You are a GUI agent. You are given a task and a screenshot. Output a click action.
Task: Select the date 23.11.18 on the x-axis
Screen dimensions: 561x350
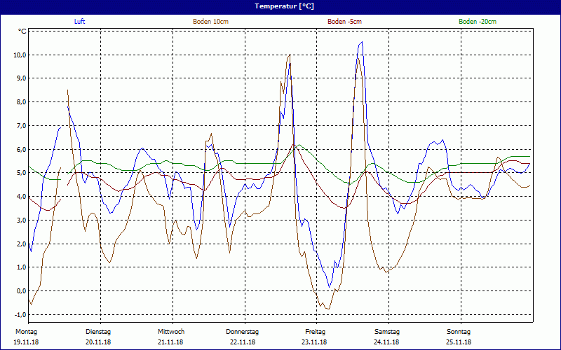[315, 342]
